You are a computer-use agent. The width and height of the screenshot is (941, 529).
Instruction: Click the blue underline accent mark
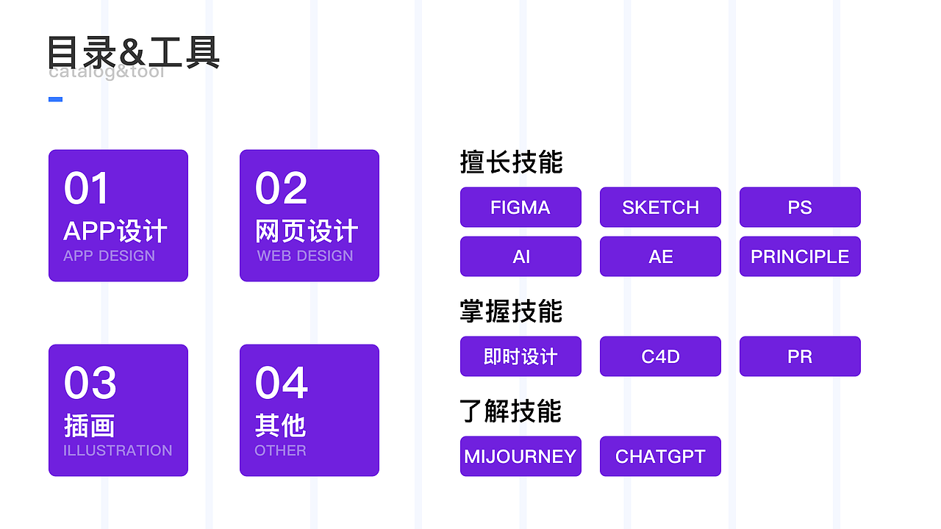pyautogui.click(x=55, y=98)
